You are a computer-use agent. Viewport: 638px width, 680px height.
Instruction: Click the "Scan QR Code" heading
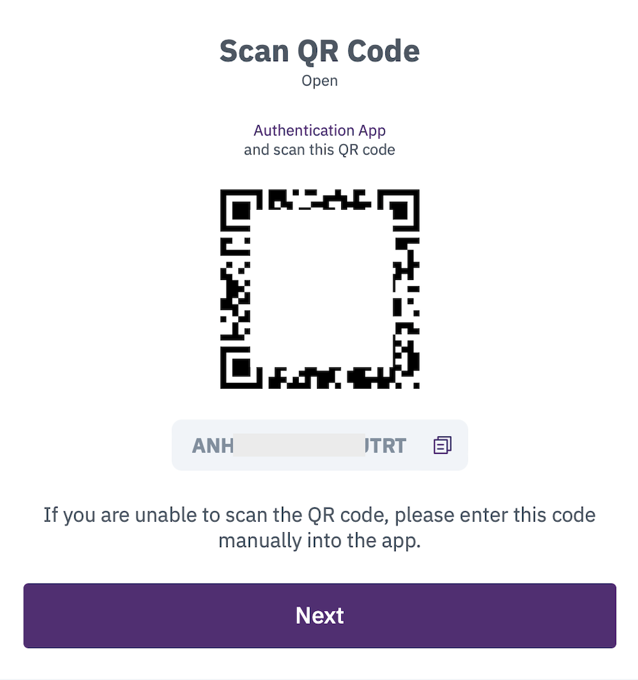pos(320,51)
